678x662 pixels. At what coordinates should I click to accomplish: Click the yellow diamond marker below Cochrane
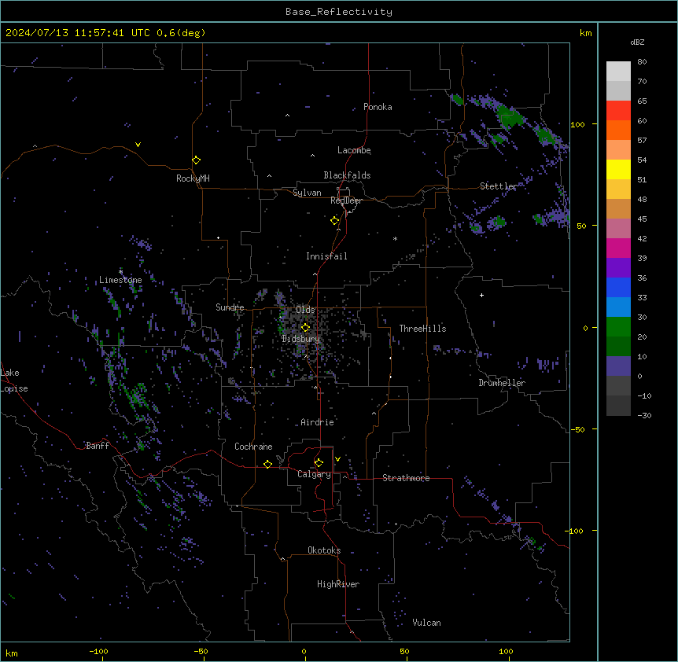point(267,464)
